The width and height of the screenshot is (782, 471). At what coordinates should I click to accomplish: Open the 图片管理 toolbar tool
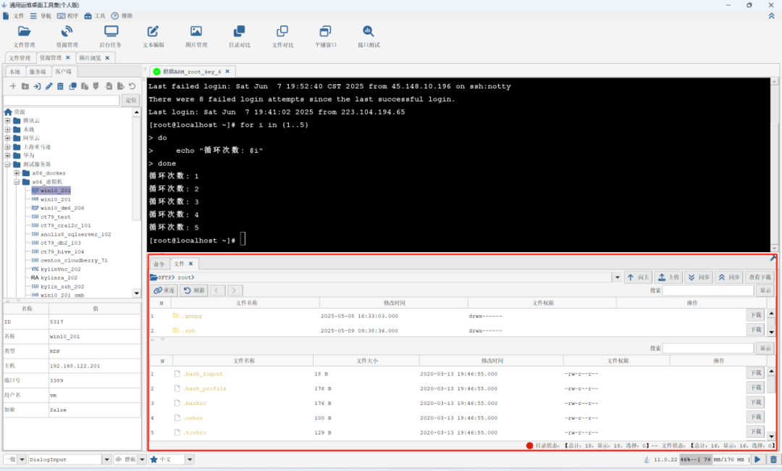click(196, 37)
